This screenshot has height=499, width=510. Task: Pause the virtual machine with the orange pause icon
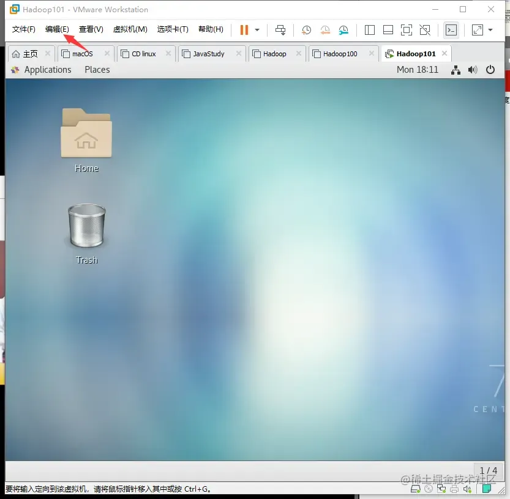tap(244, 30)
